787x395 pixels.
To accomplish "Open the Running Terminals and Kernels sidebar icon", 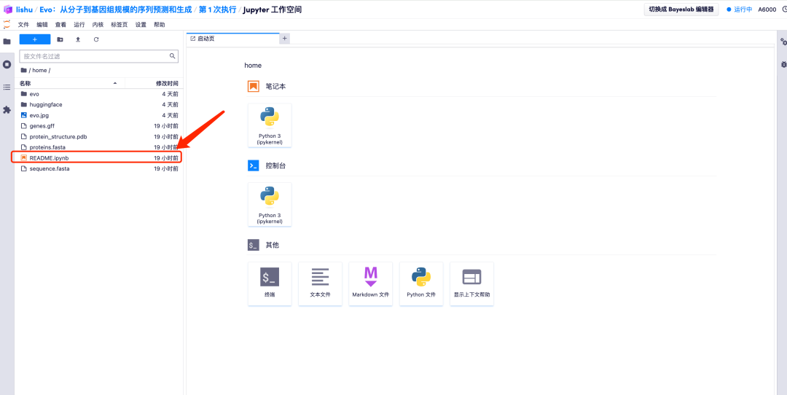I will coord(7,64).
